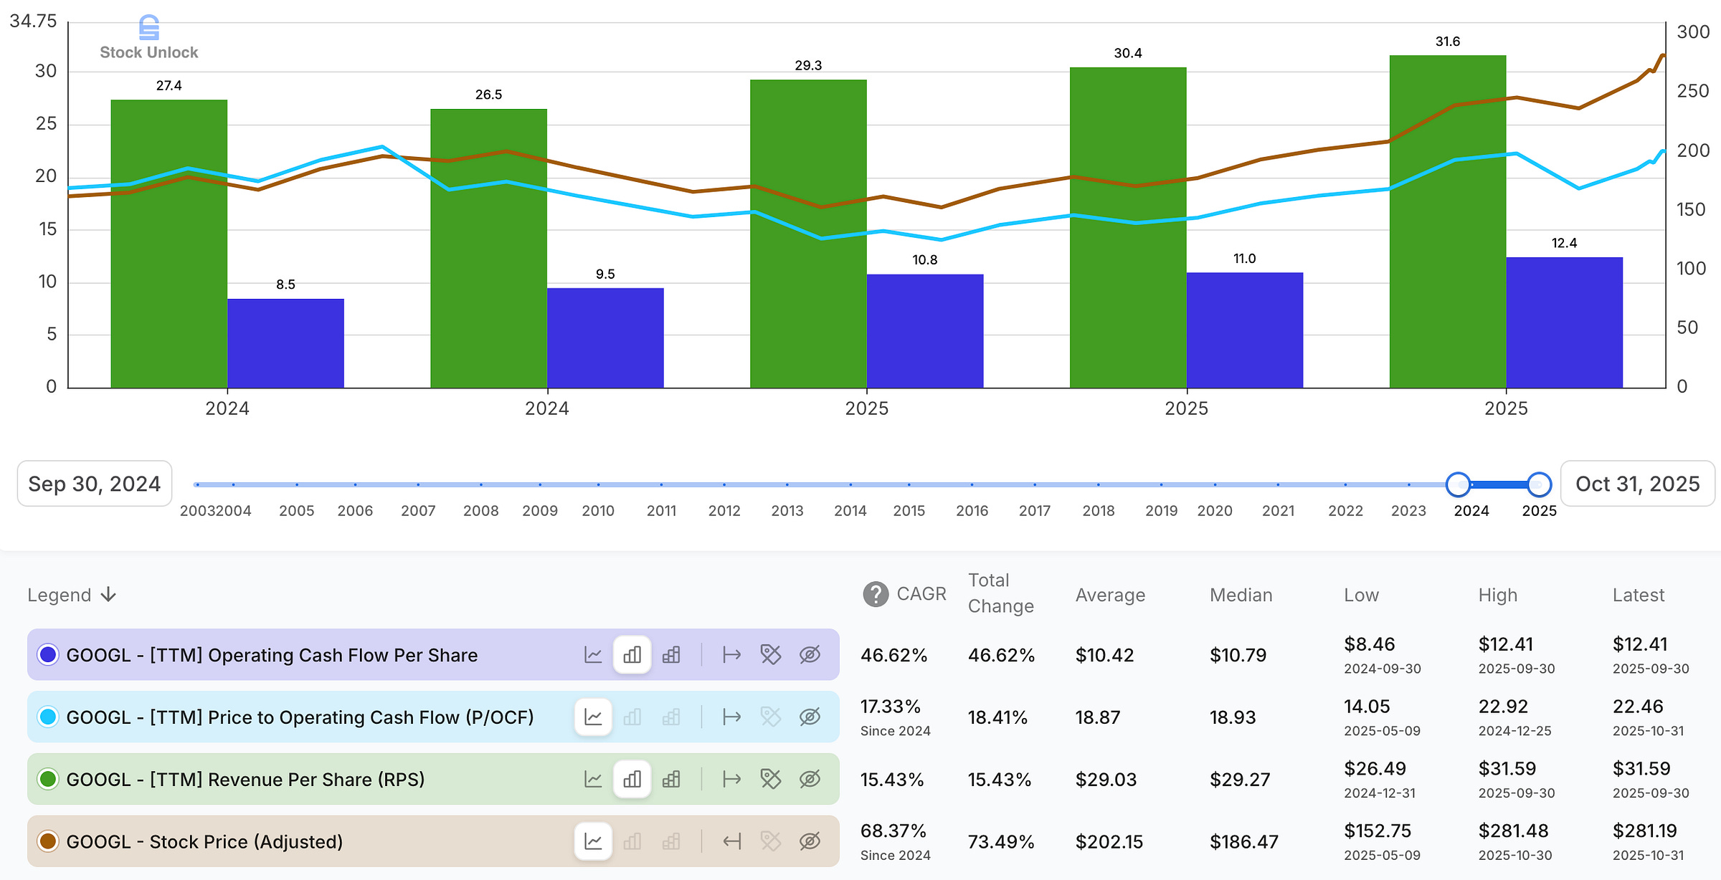Image resolution: width=1721 pixels, height=880 pixels.
Task: Click the CAGR help question mark
Action: coord(876,594)
